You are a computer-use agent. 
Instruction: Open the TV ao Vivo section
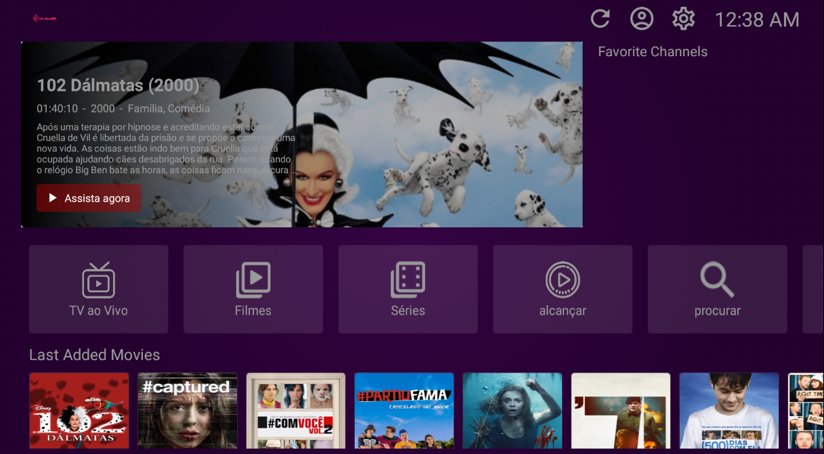click(x=99, y=289)
